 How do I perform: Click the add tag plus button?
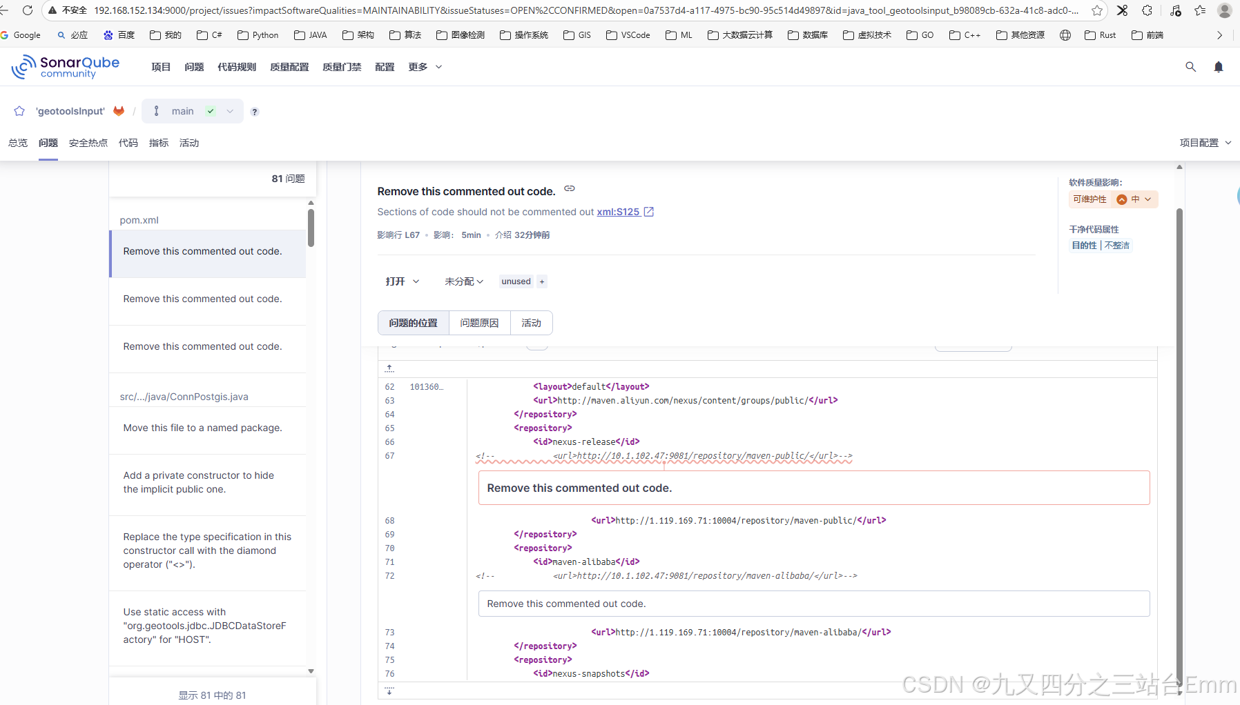click(542, 281)
